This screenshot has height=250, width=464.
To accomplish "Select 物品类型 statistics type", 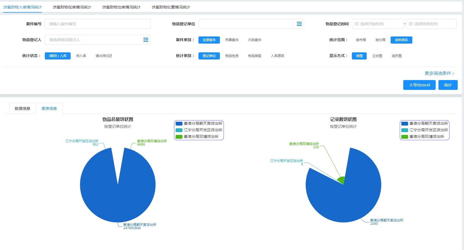I will pos(255,56).
